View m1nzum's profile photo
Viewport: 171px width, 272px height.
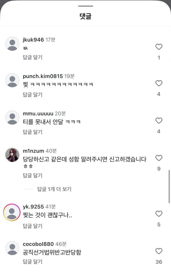12,155
